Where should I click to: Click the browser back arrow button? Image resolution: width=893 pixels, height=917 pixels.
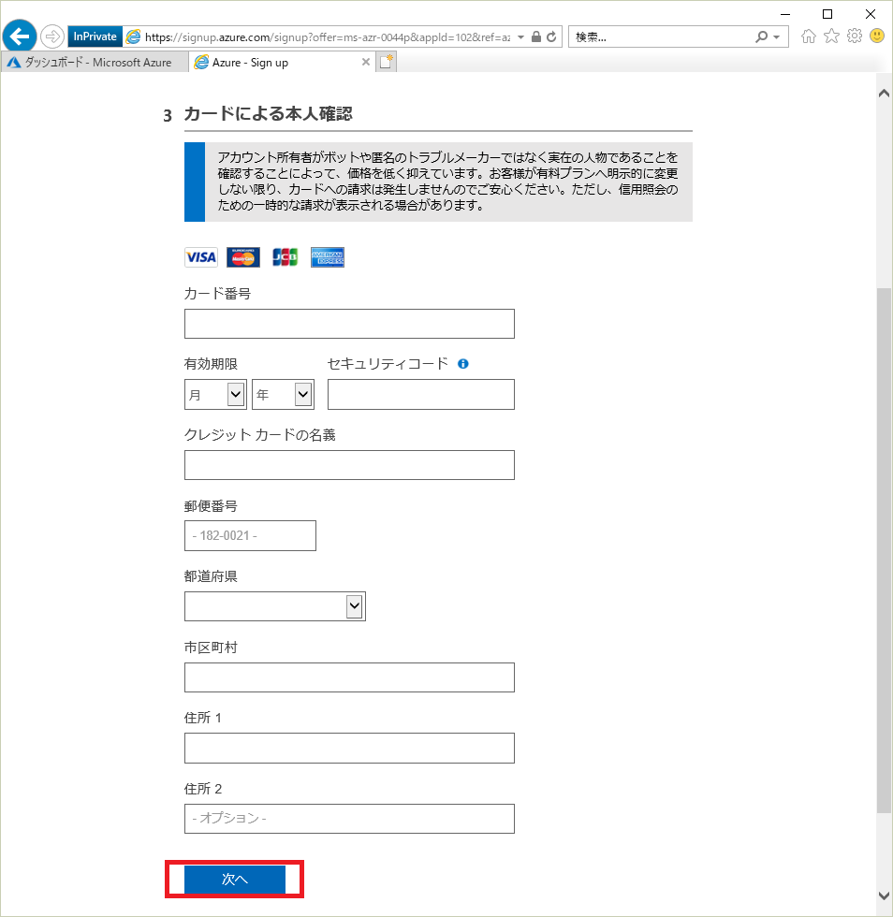20,36
